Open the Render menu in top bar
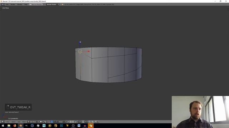This screenshot has width=229, height=128. pyautogui.click(x=13, y=4)
